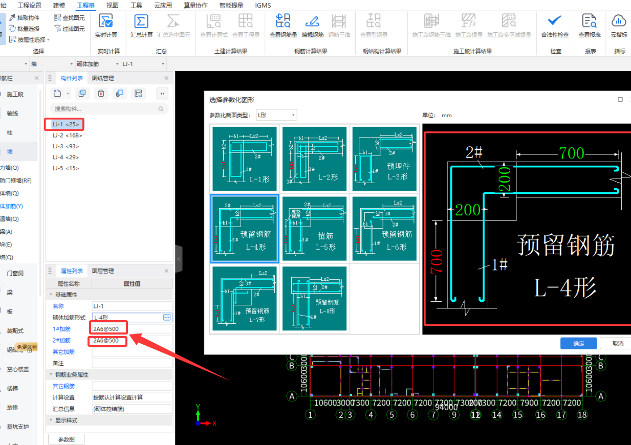The image size is (631, 445).
Task: Click the copy component icon next to new
Action: click(81, 93)
